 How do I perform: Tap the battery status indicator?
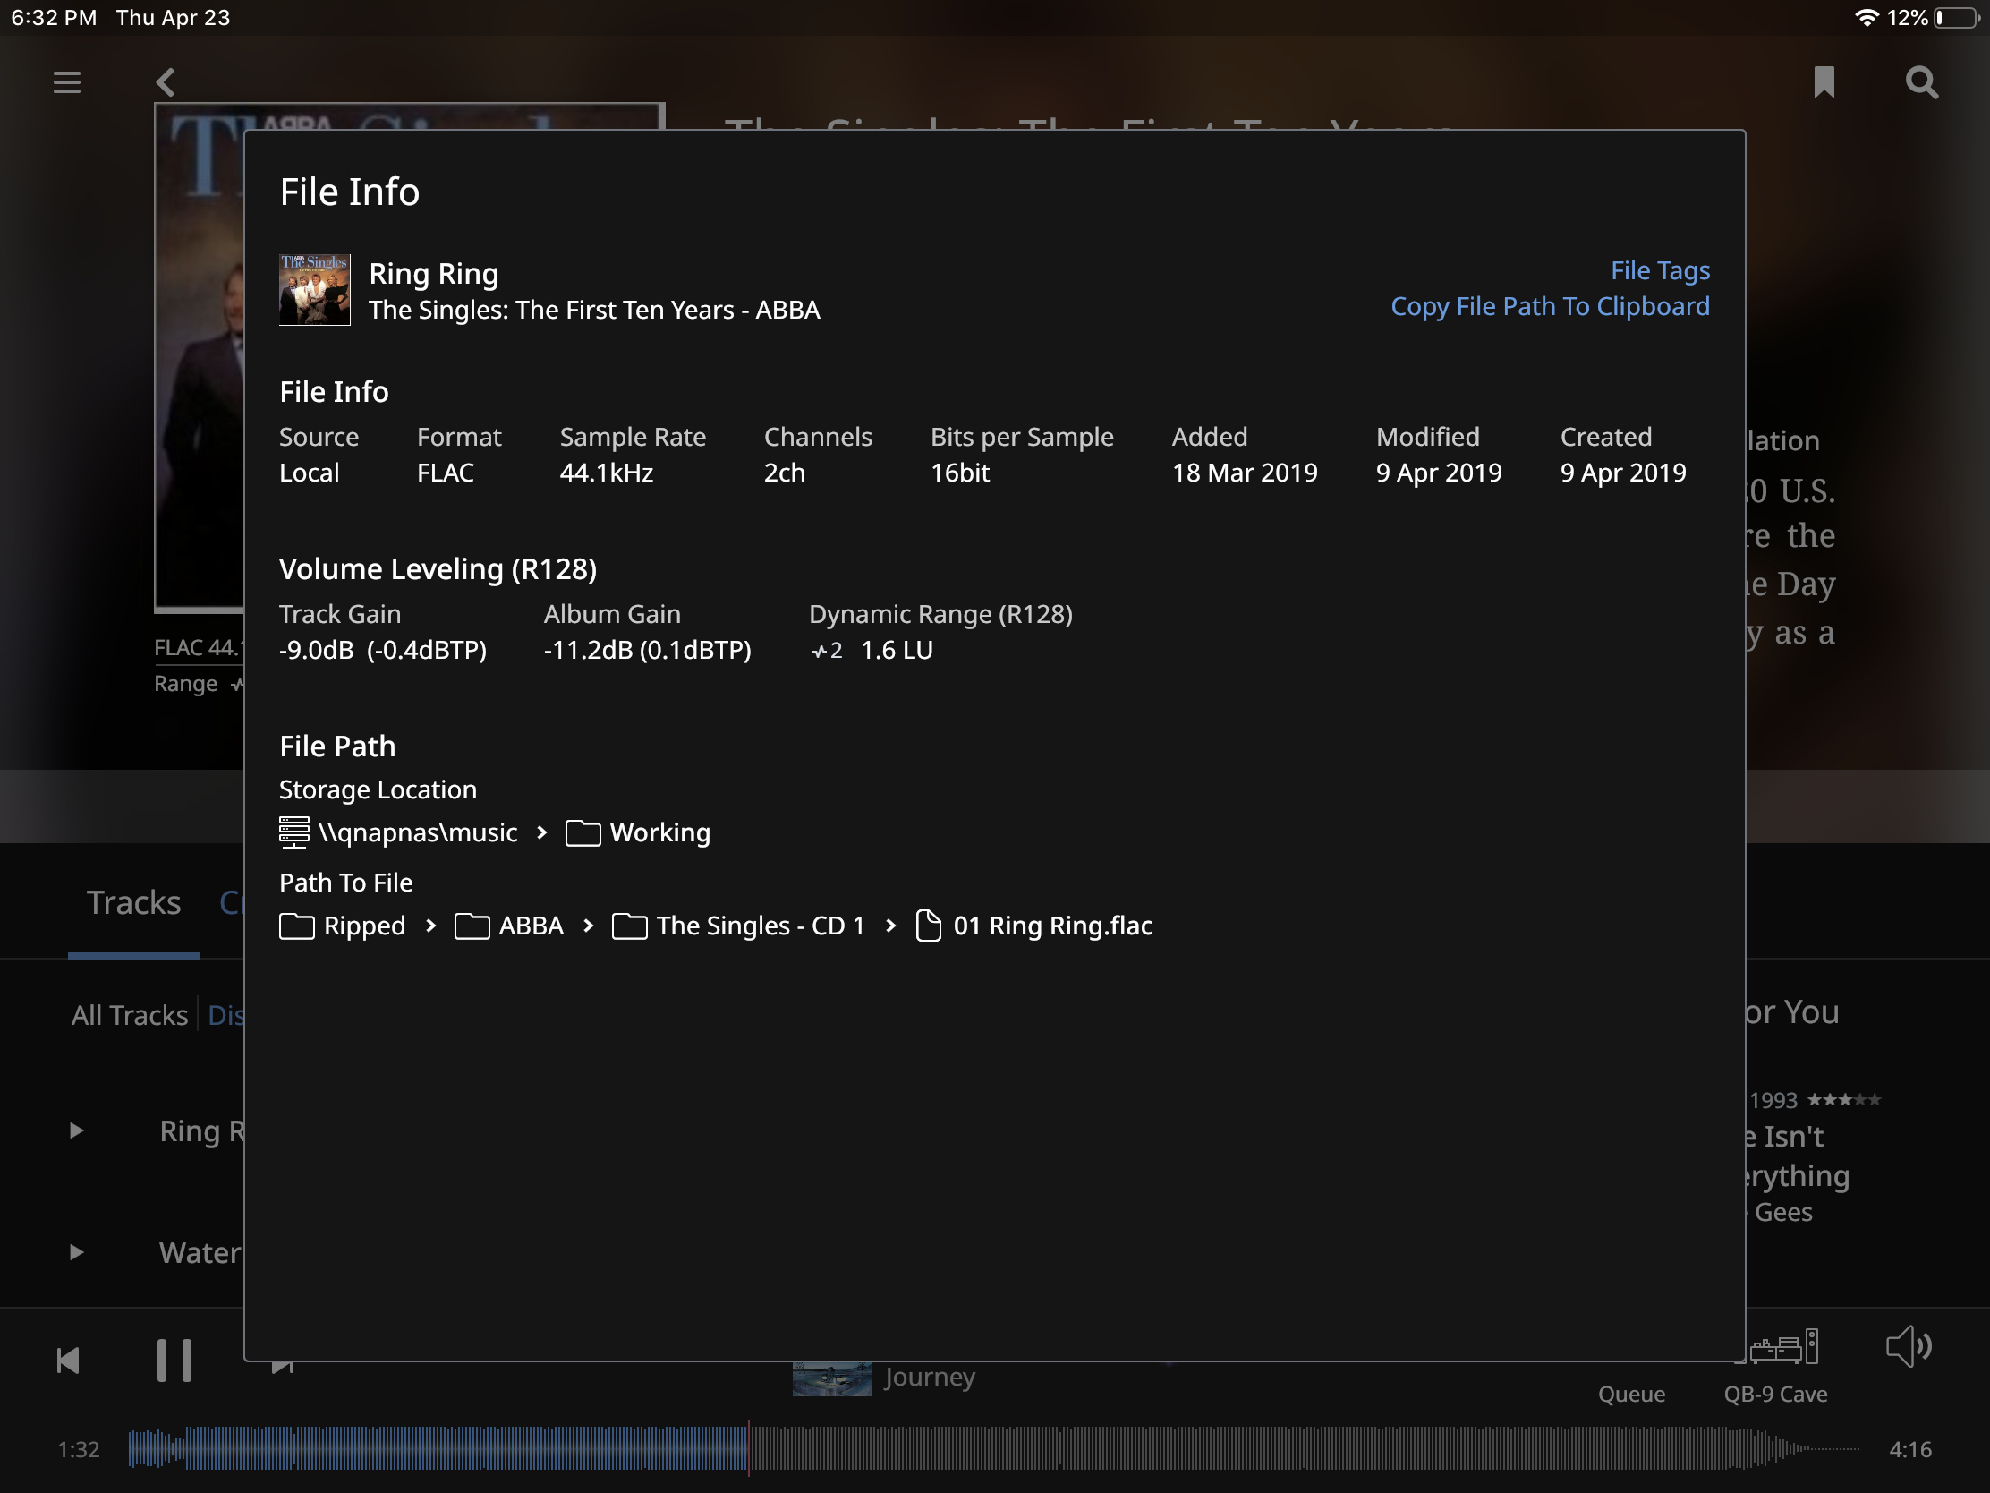point(1958,18)
